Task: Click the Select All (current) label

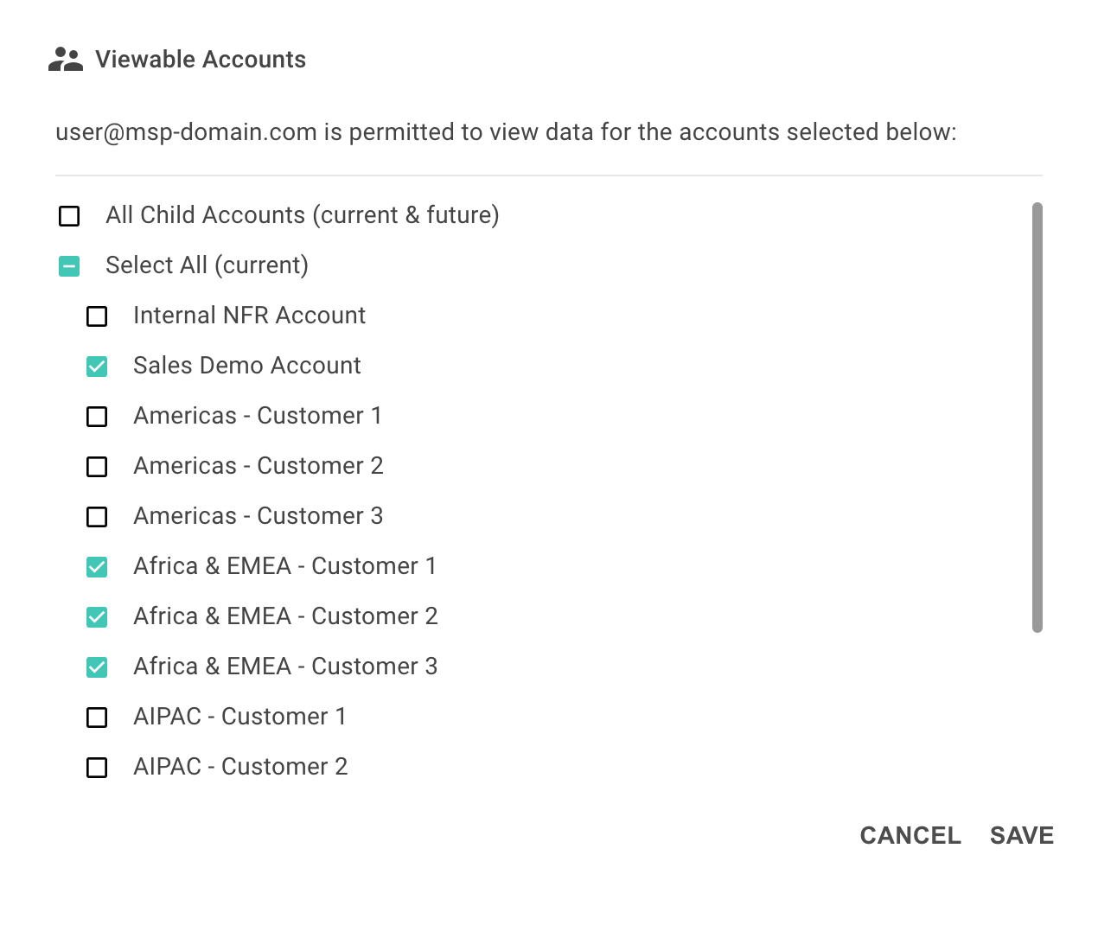Action: click(x=207, y=265)
